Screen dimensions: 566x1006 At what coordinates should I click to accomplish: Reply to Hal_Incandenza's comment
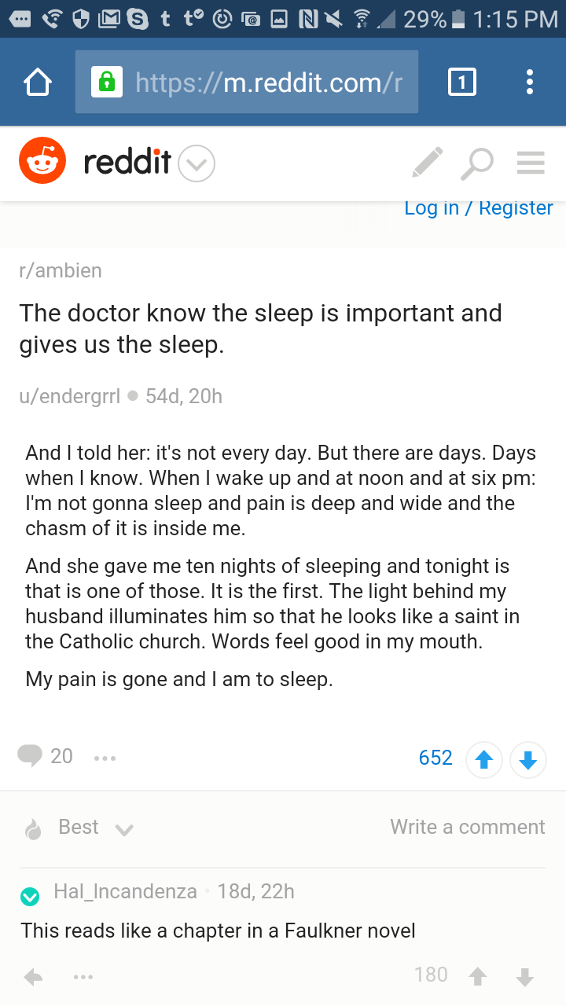(x=33, y=977)
